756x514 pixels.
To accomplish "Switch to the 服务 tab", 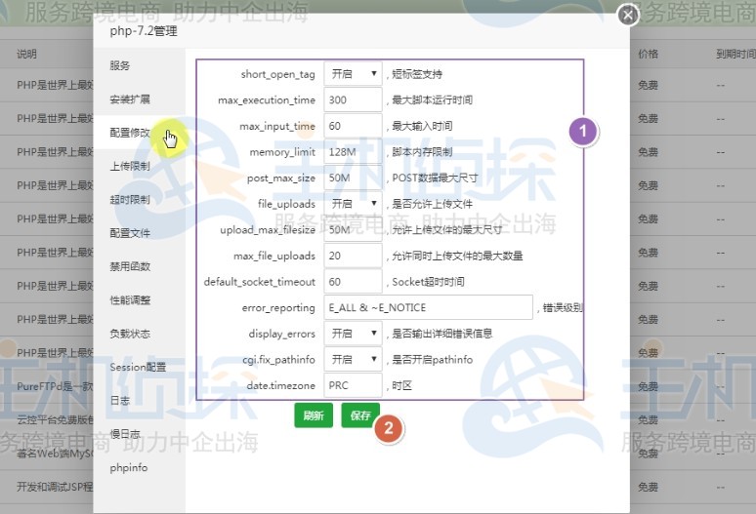I will click(120, 66).
